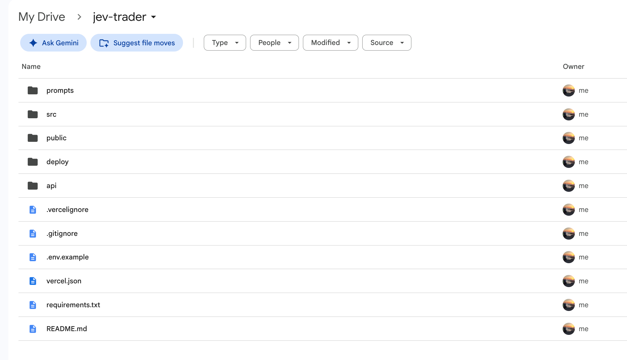Open the Source filter dropdown

[387, 43]
